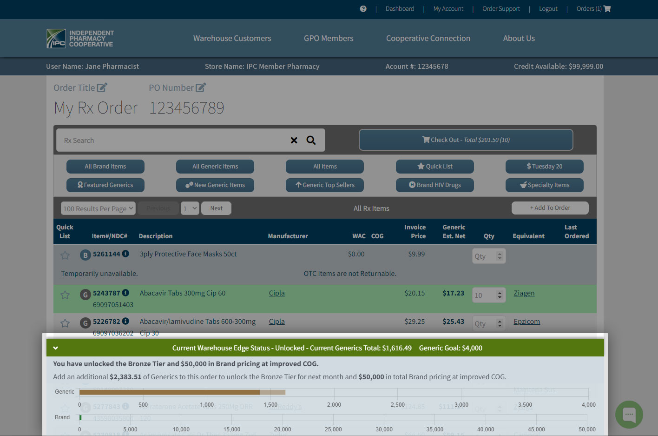
Task: Click the Brand progress bar
Action: (80, 418)
